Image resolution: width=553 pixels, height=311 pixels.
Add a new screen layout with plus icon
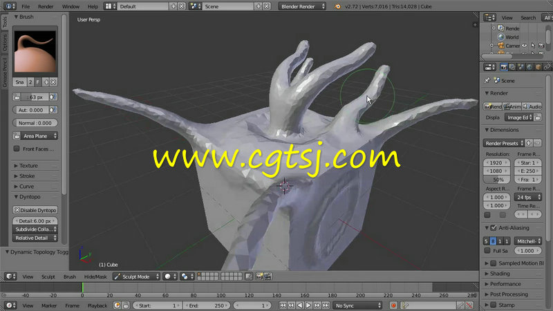pos(174,6)
